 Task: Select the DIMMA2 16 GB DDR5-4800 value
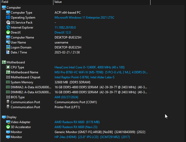[x=101, y=87]
